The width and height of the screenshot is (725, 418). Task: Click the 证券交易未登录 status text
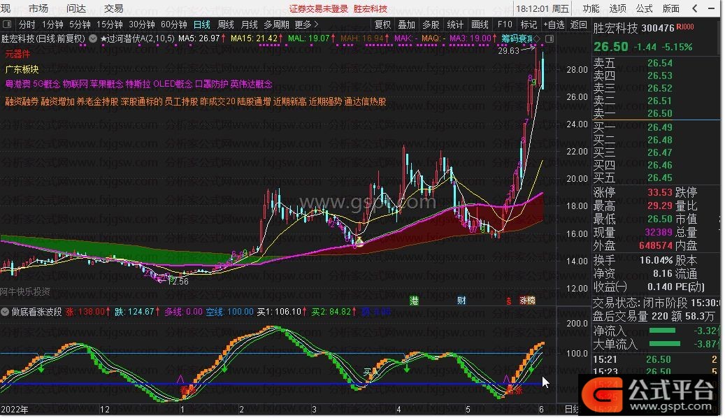click(x=319, y=9)
